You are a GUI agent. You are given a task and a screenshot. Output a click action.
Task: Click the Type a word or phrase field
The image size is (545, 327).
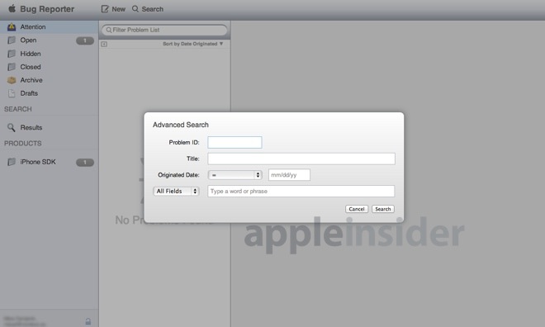point(301,191)
